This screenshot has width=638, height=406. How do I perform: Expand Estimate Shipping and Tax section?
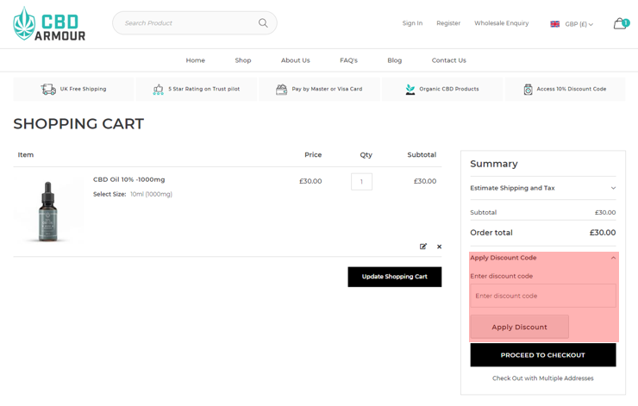(543, 188)
